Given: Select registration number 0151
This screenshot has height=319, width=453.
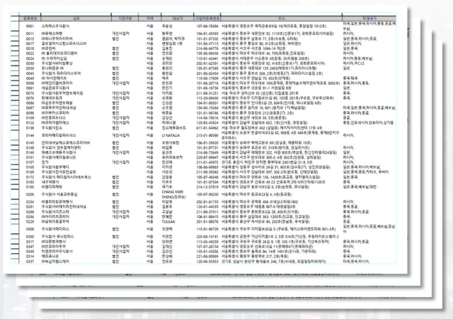Looking at the screenshot, I should pos(29,157).
